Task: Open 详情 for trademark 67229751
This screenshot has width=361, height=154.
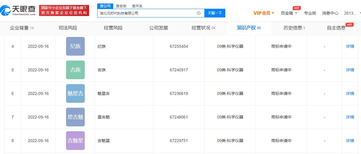Action: [350, 141]
